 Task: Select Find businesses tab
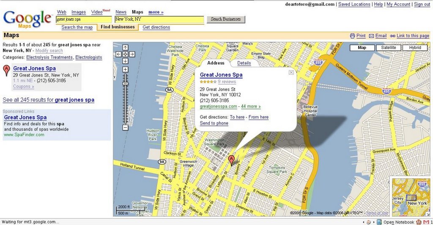pos(118,27)
